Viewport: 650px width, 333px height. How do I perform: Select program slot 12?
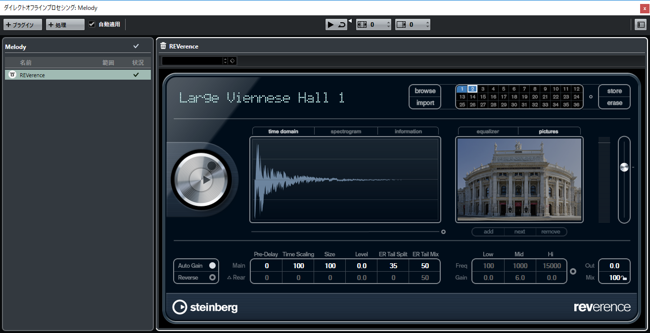point(576,89)
